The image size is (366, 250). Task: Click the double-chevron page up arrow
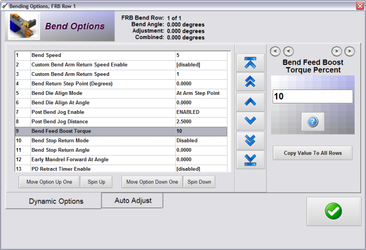pyautogui.click(x=251, y=82)
